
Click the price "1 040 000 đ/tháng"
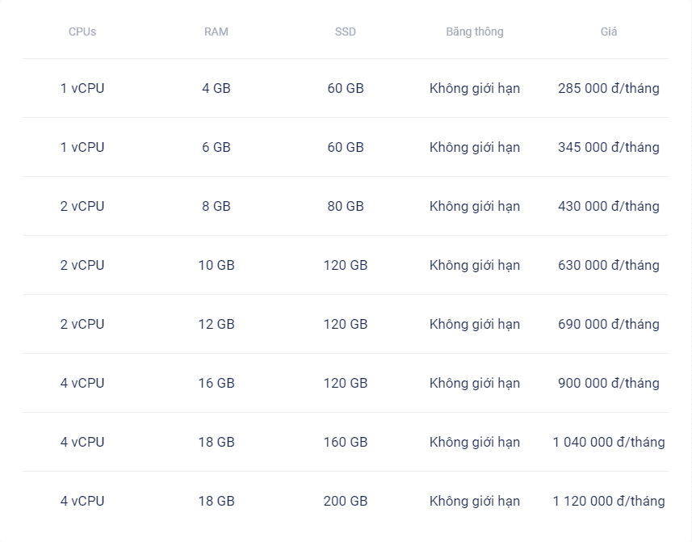[x=609, y=443]
